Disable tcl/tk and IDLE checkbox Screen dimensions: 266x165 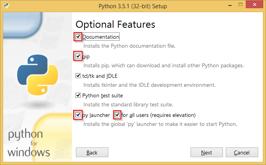point(78,75)
